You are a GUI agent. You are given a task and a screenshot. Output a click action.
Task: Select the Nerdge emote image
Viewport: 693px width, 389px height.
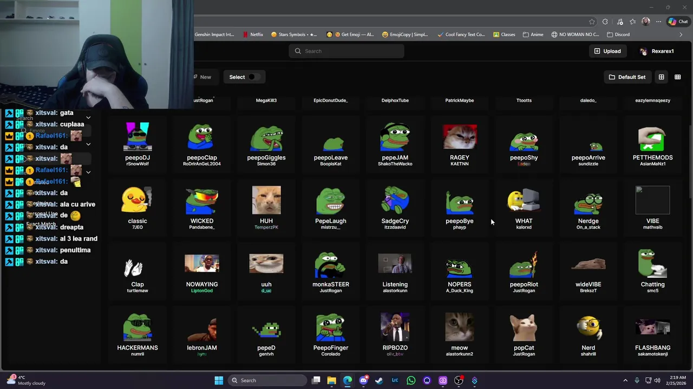pyautogui.click(x=589, y=203)
